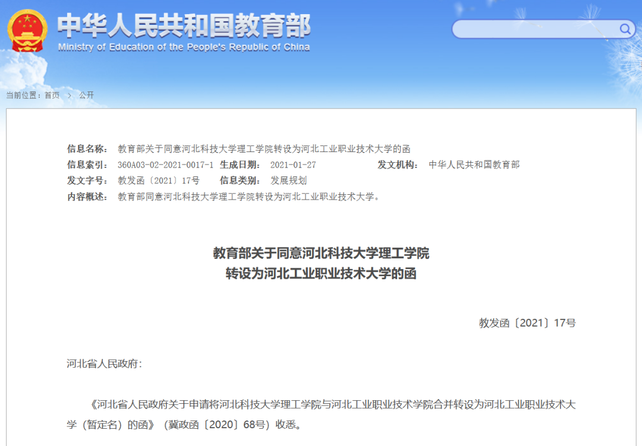Screen dimensions: 642x446
Task: Open the 公开 breadcrumb section
Action: pos(87,94)
